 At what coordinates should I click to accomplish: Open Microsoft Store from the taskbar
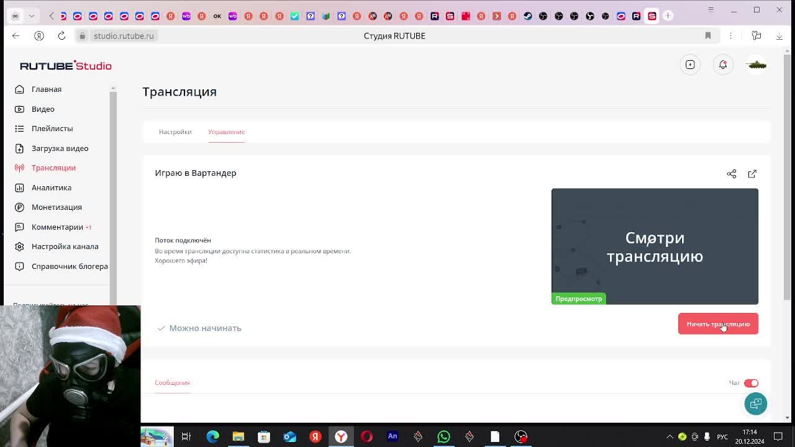point(263,436)
